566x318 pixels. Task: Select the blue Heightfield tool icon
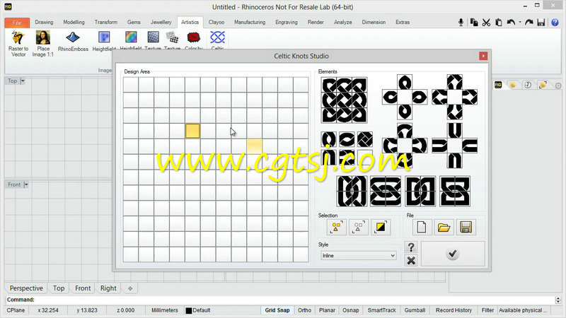(104, 37)
